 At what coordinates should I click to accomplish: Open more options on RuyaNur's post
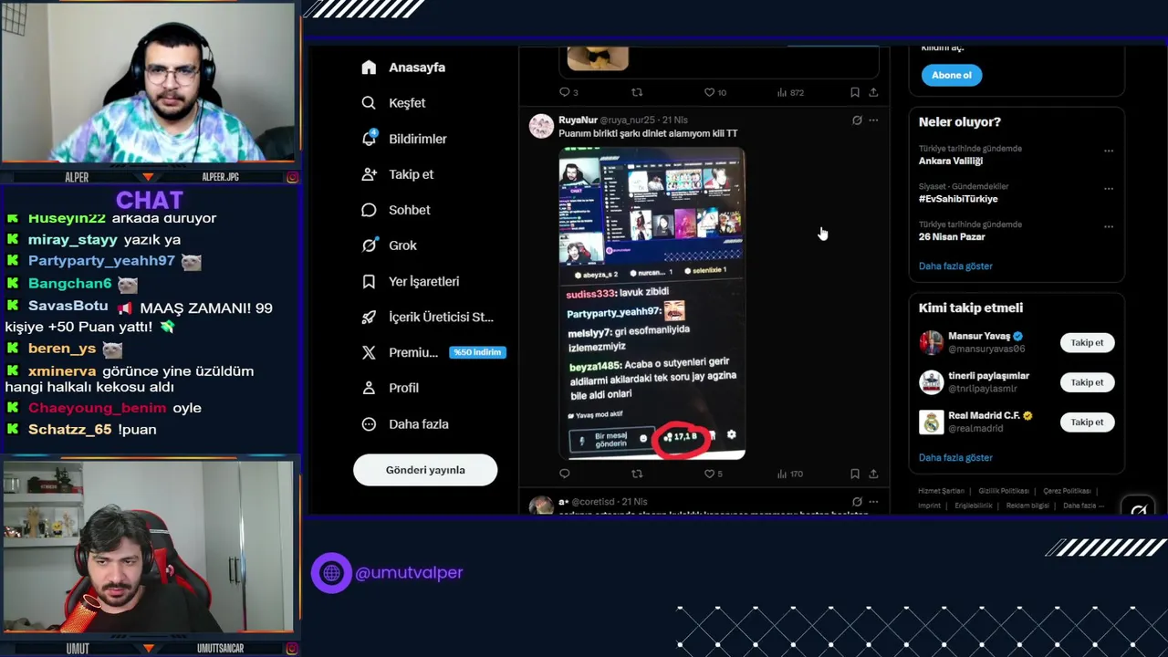click(x=873, y=120)
